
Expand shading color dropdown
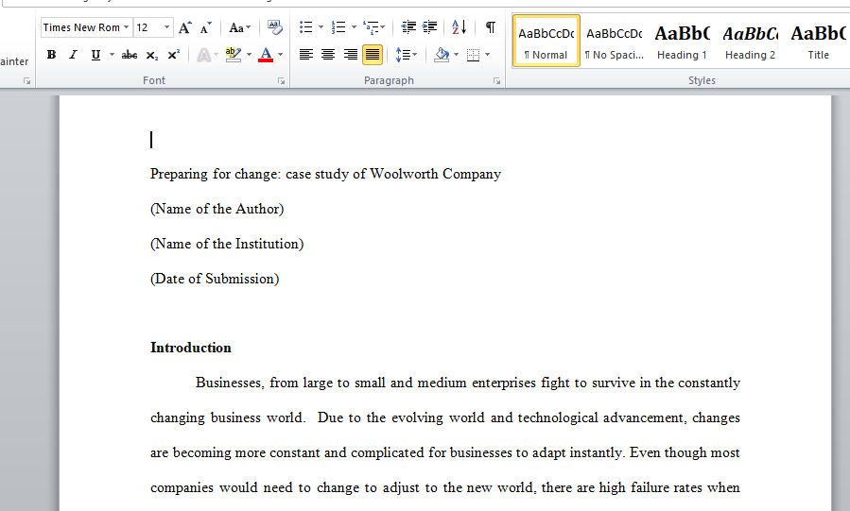pyautogui.click(x=456, y=55)
